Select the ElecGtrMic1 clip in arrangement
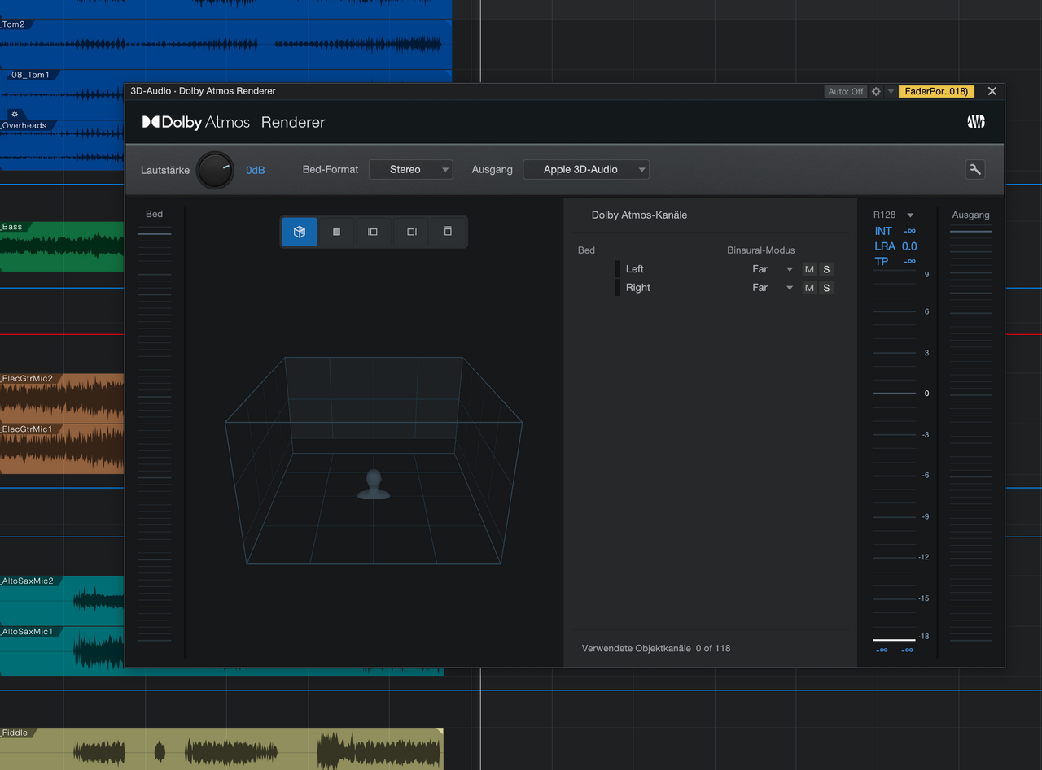Screen dimensions: 1042x770 pos(62,449)
